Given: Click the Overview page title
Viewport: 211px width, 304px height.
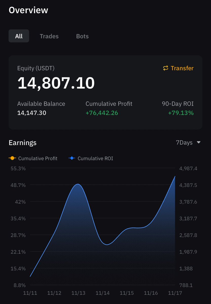Looking at the screenshot, I should pyautogui.click(x=28, y=10).
